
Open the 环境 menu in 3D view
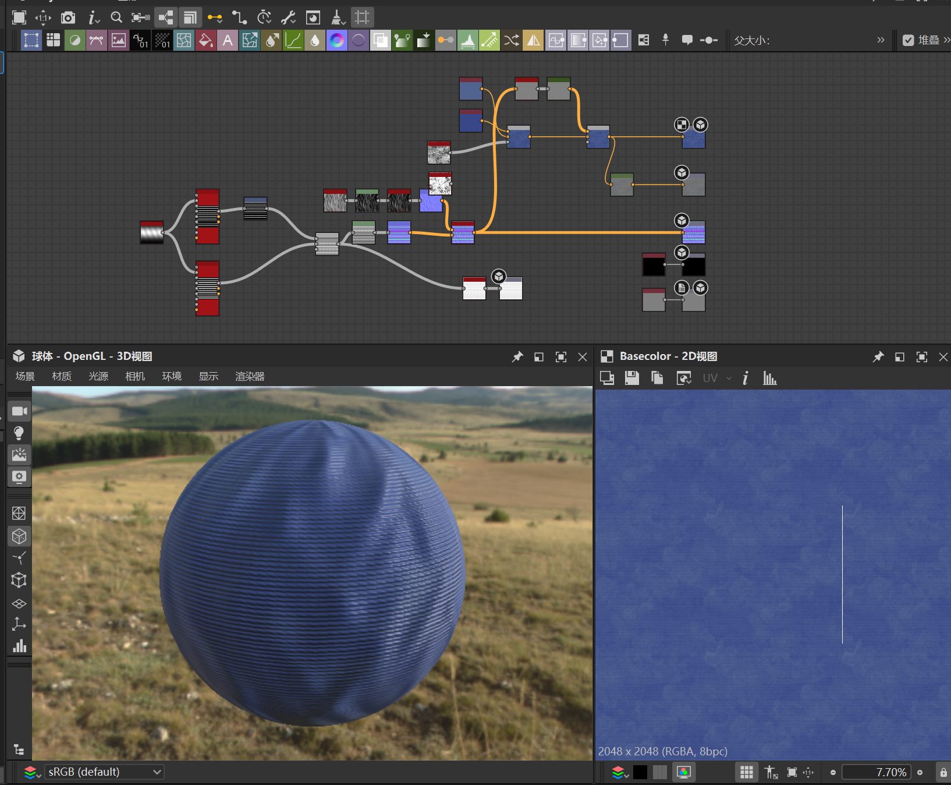coord(172,376)
